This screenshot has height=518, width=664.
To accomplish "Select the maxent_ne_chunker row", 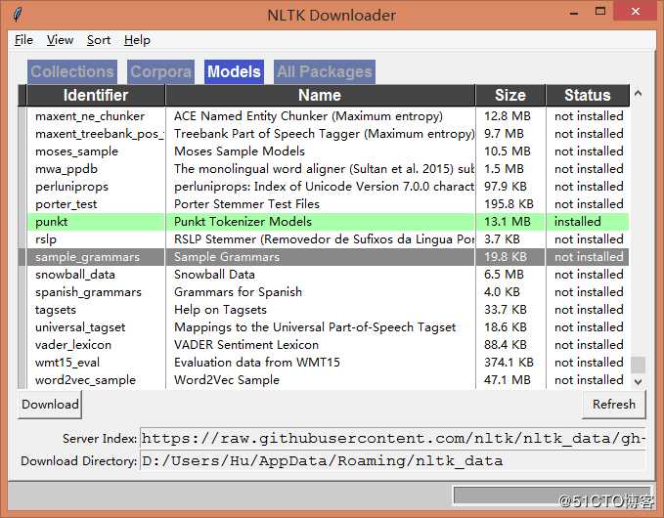I will point(328,116).
